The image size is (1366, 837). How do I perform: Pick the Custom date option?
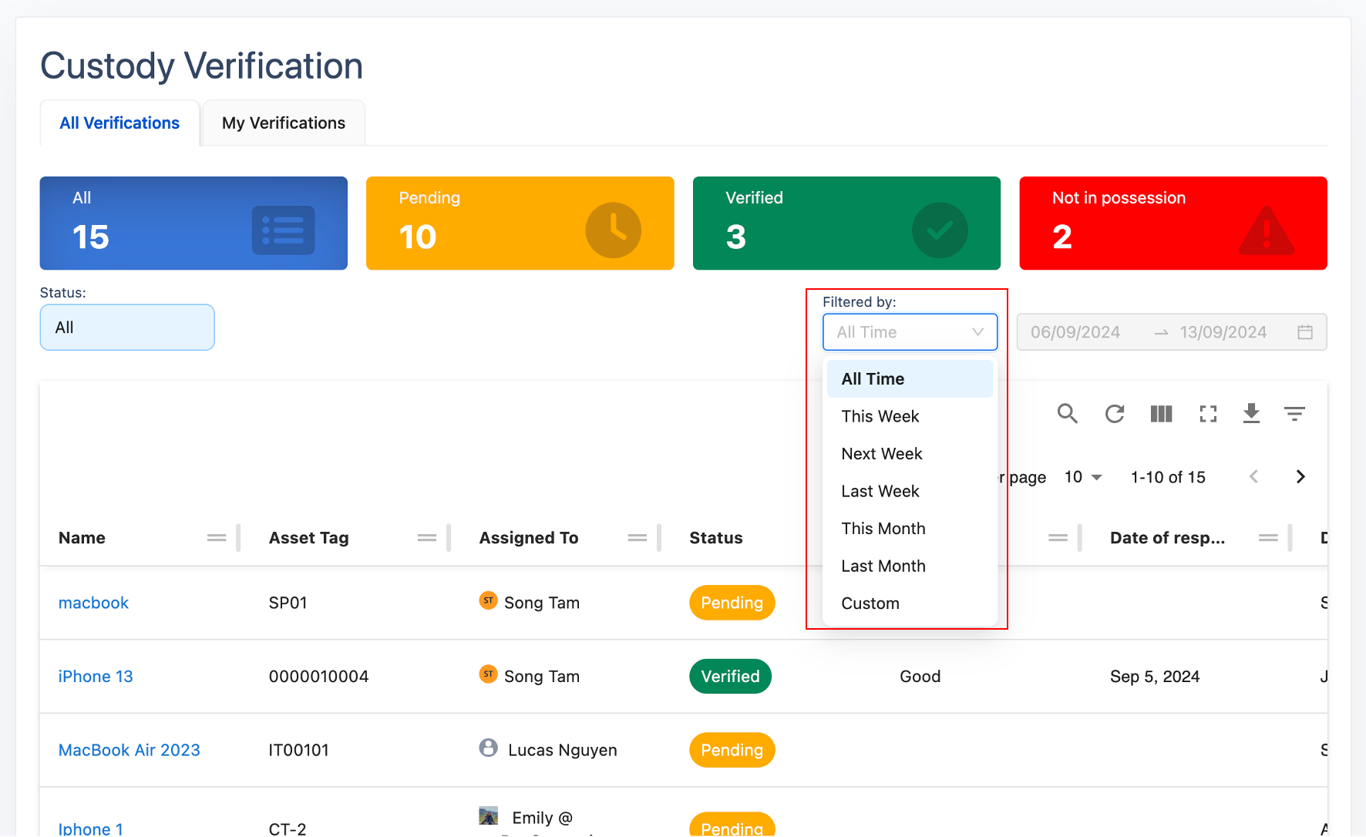870,603
